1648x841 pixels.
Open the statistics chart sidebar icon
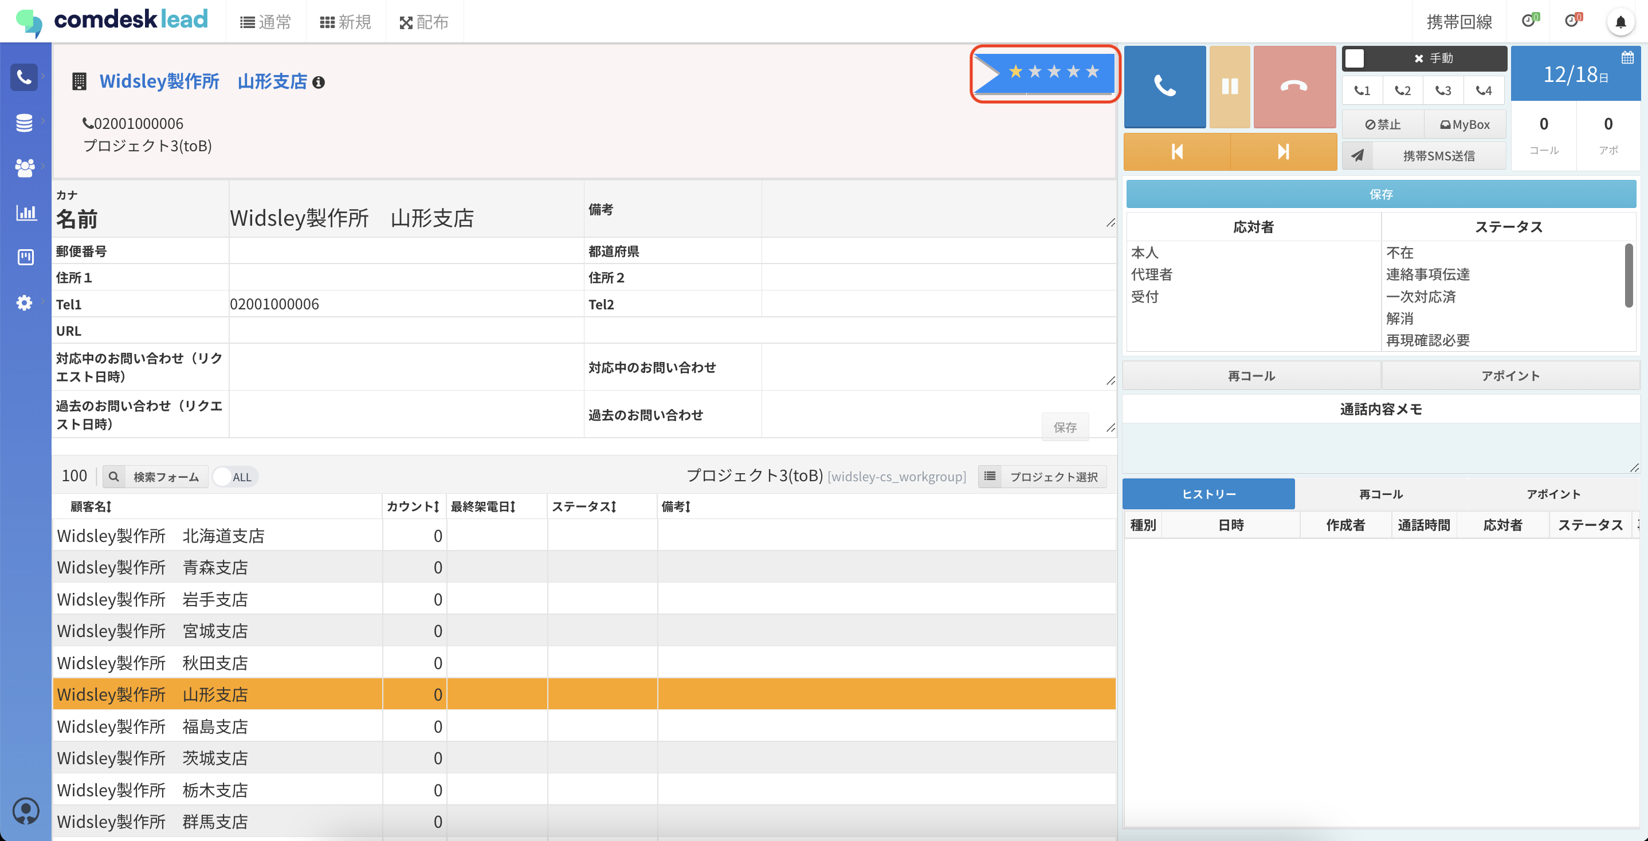tap(26, 213)
